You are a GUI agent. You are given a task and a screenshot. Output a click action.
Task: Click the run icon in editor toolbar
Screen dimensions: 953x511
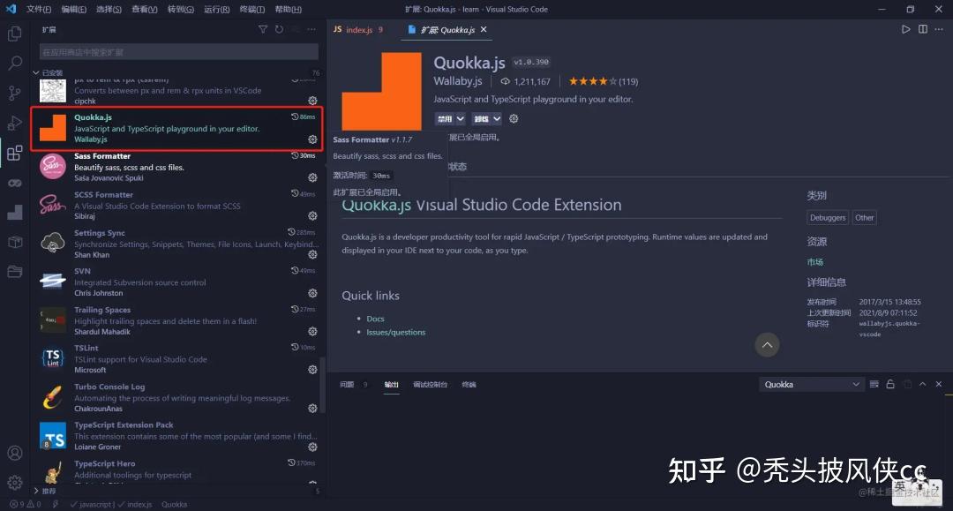[905, 29]
